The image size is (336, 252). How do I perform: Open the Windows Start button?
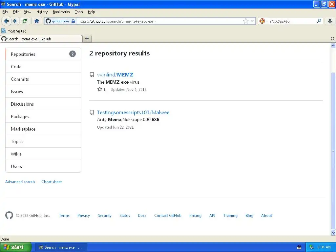click(15, 247)
